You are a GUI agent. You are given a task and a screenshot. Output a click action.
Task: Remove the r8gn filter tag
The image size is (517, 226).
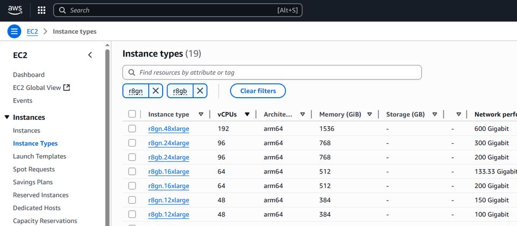coord(156,91)
